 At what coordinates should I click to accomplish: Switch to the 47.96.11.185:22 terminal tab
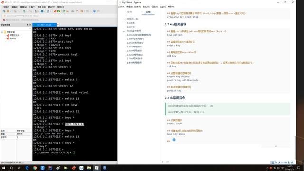(x=44, y=25)
